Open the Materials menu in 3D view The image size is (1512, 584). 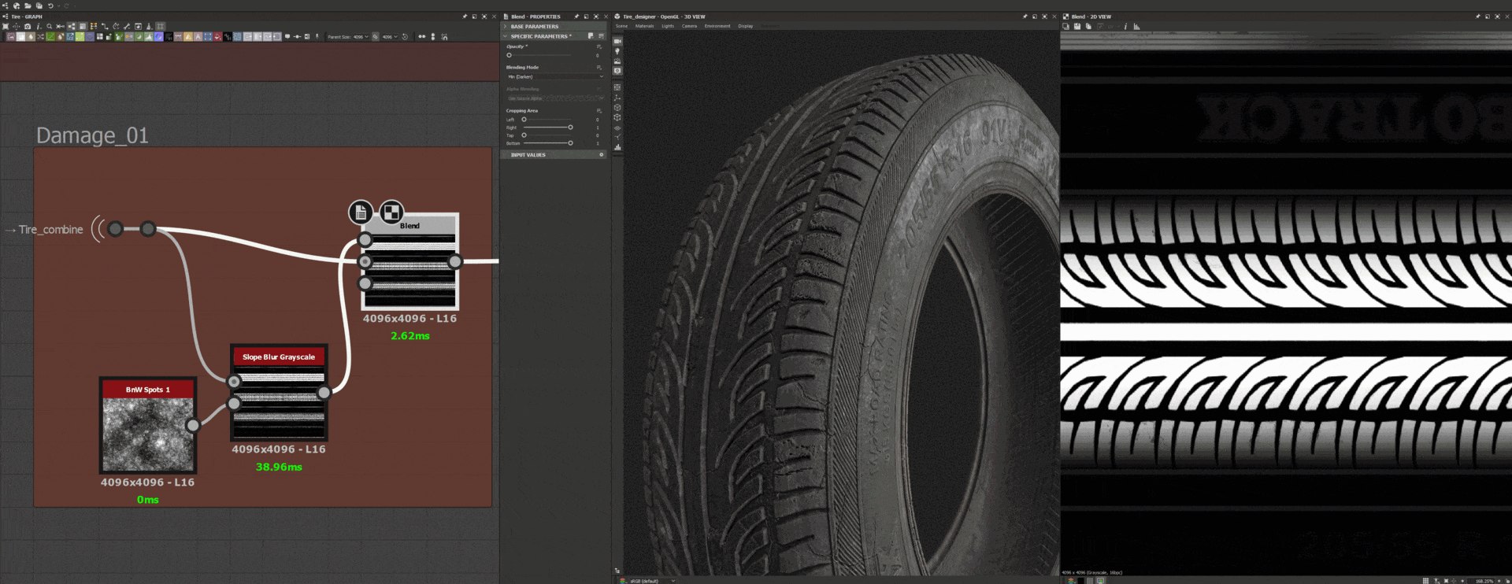(x=644, y=26)
